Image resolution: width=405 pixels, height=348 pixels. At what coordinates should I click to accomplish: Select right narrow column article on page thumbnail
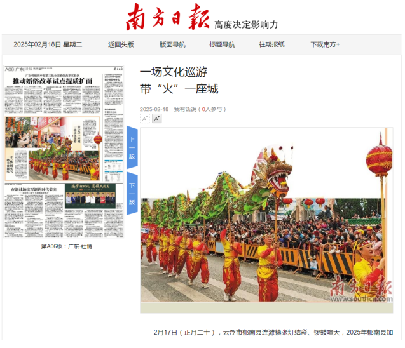tap(113, 128)
